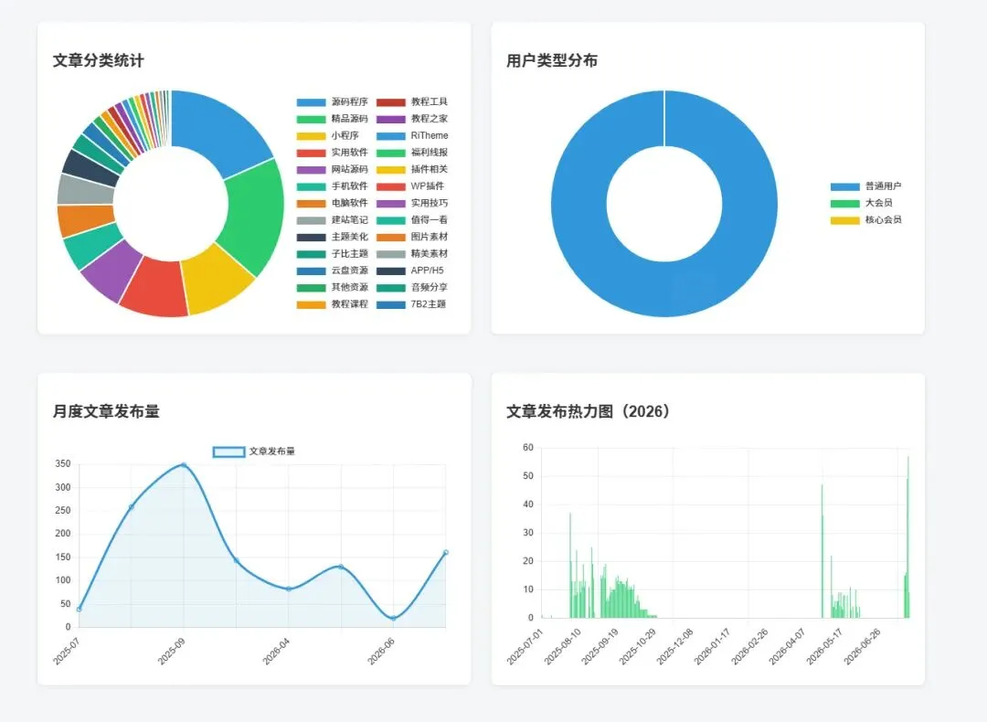Toggle 精品源码 legend entry

pos(333,119)
